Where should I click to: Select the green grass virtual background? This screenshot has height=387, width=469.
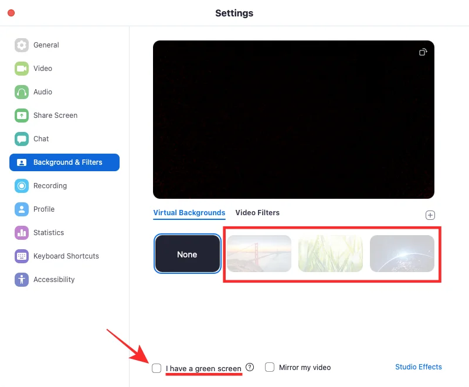coord(331,254)
